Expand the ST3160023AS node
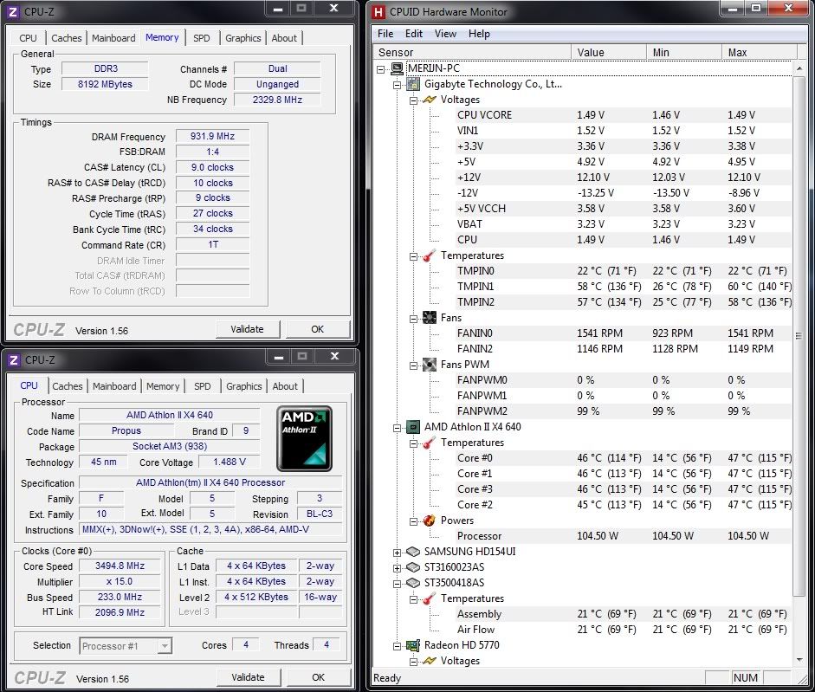815x692 pixels. [x=397, y=568]
